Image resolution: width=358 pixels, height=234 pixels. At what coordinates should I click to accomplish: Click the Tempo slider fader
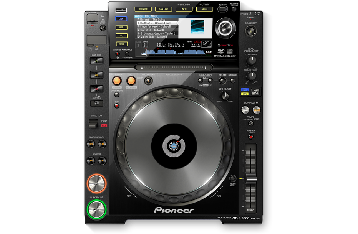tap(251, 180)
